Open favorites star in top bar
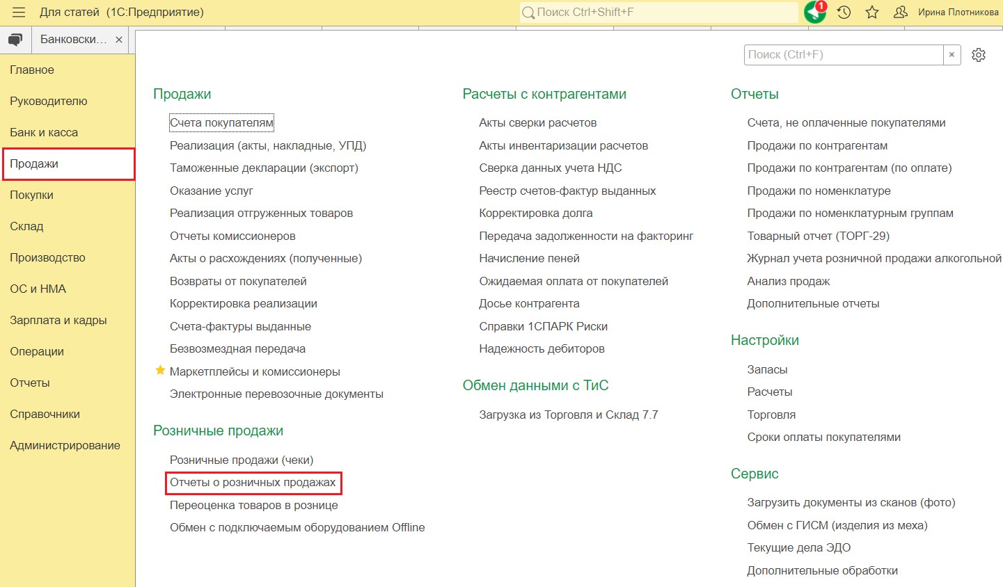The width and height of the screenshot is (1003, 587). 872,13
